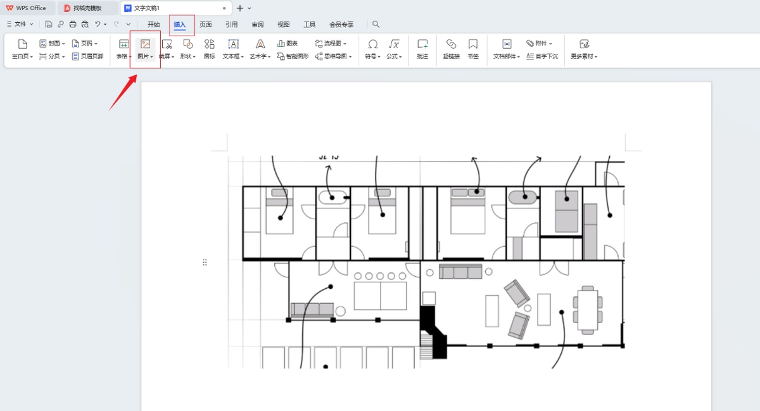Click the 首字下沉 drop cap button
Image resolution: width=760 pixels, height=411 pixels.
coord(543,56)
